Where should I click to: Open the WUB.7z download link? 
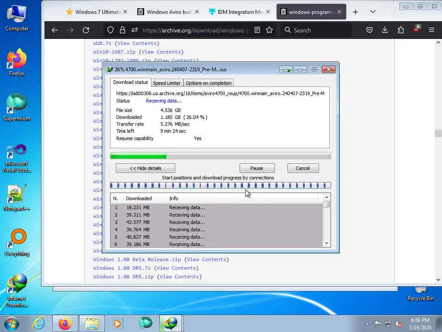(x=102, y=43)
